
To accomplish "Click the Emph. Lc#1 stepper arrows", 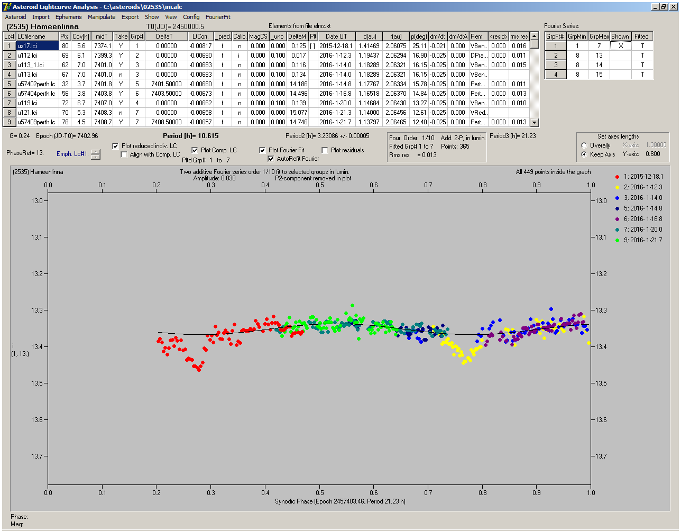I will [x=95, y=154].
